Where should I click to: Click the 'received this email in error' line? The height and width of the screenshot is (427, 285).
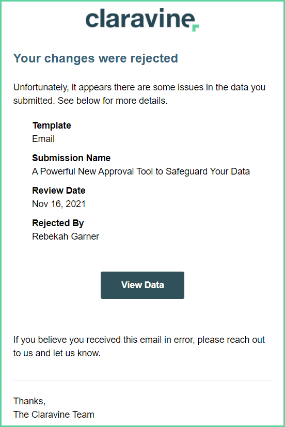[x=139, y=340]
